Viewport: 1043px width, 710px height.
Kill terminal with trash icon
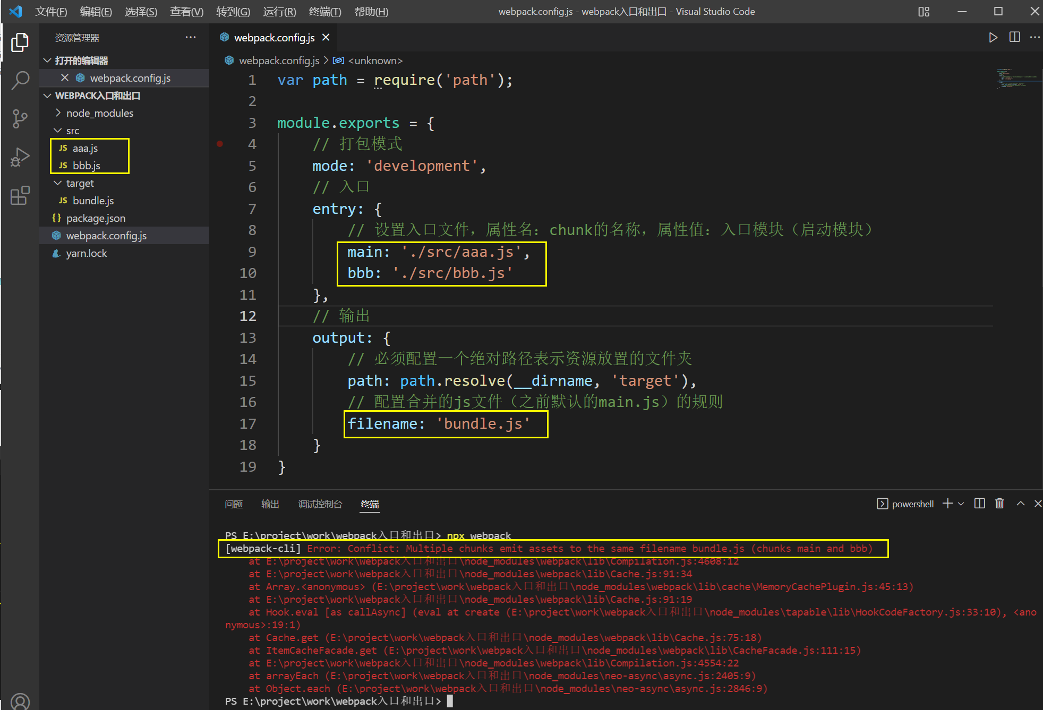pos(999,504)
